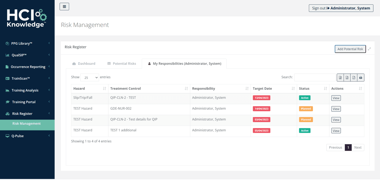Sort the table by Target Date
Screen dimensions: 380x180
pyautogui.click(x=293, y=89)
